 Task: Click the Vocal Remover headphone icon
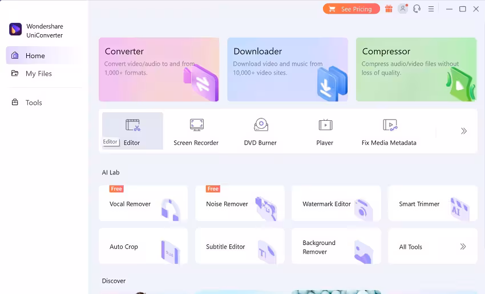point(171,210)
